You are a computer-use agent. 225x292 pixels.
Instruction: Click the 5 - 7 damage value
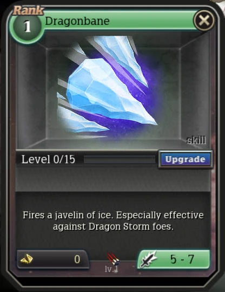[x=182, y=259]
